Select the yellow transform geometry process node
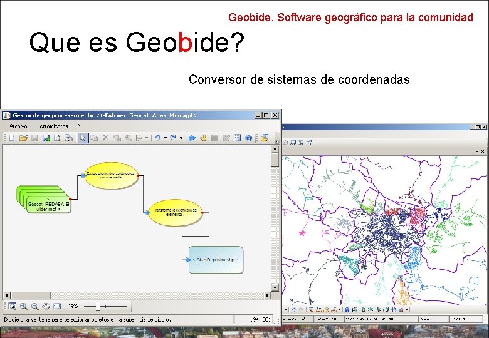489x338 pixels. pos(176,213)
